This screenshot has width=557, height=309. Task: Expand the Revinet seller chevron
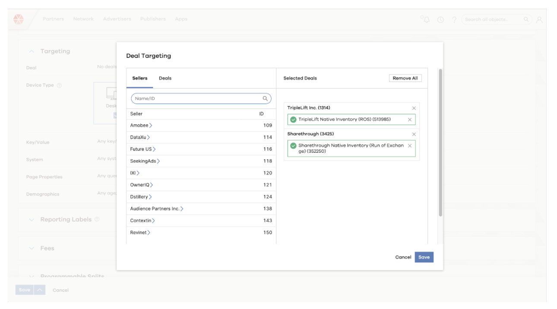click(x=149, y=233)
